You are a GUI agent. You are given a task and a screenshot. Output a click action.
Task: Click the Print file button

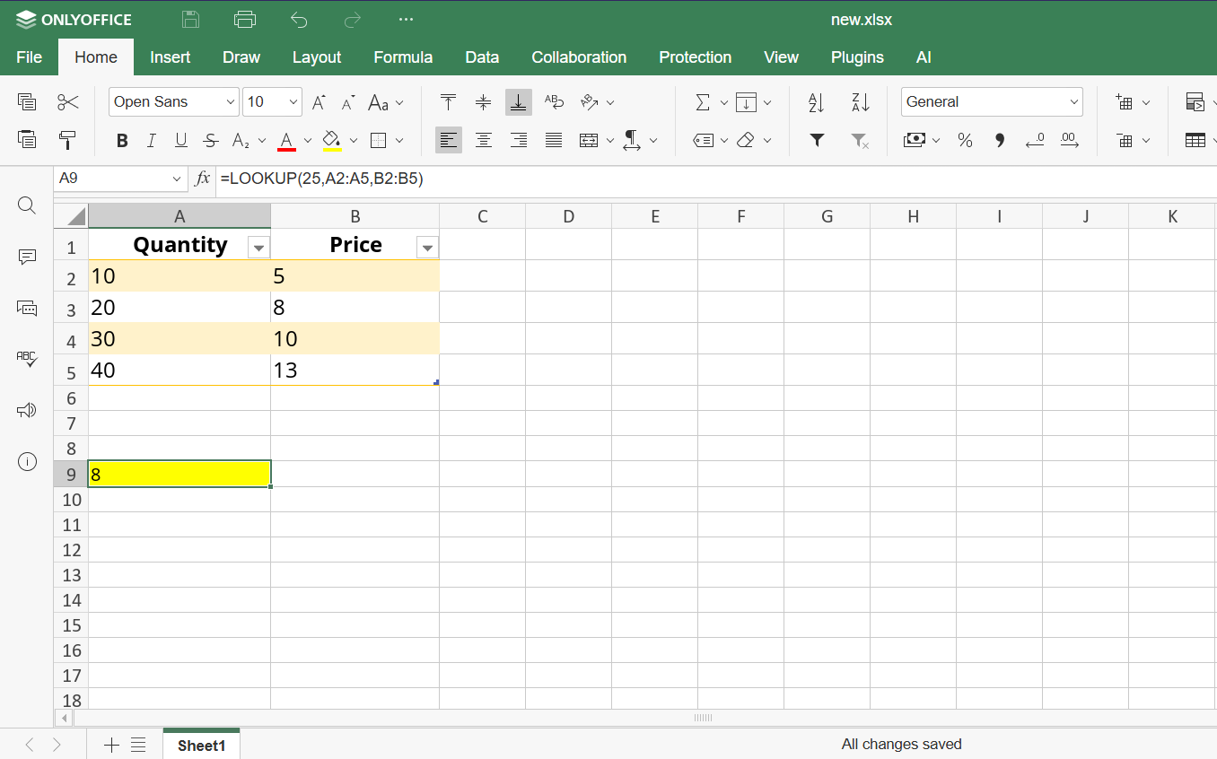coord(244,19)
